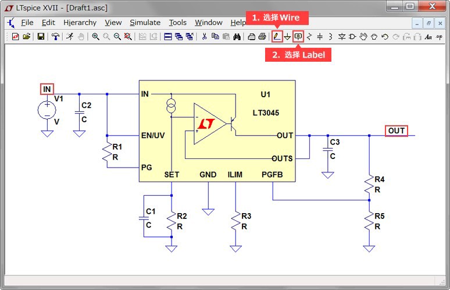Pick the Capacitor component tool
This screenshot has width=450, height=290.
click(x=320, y=37)
